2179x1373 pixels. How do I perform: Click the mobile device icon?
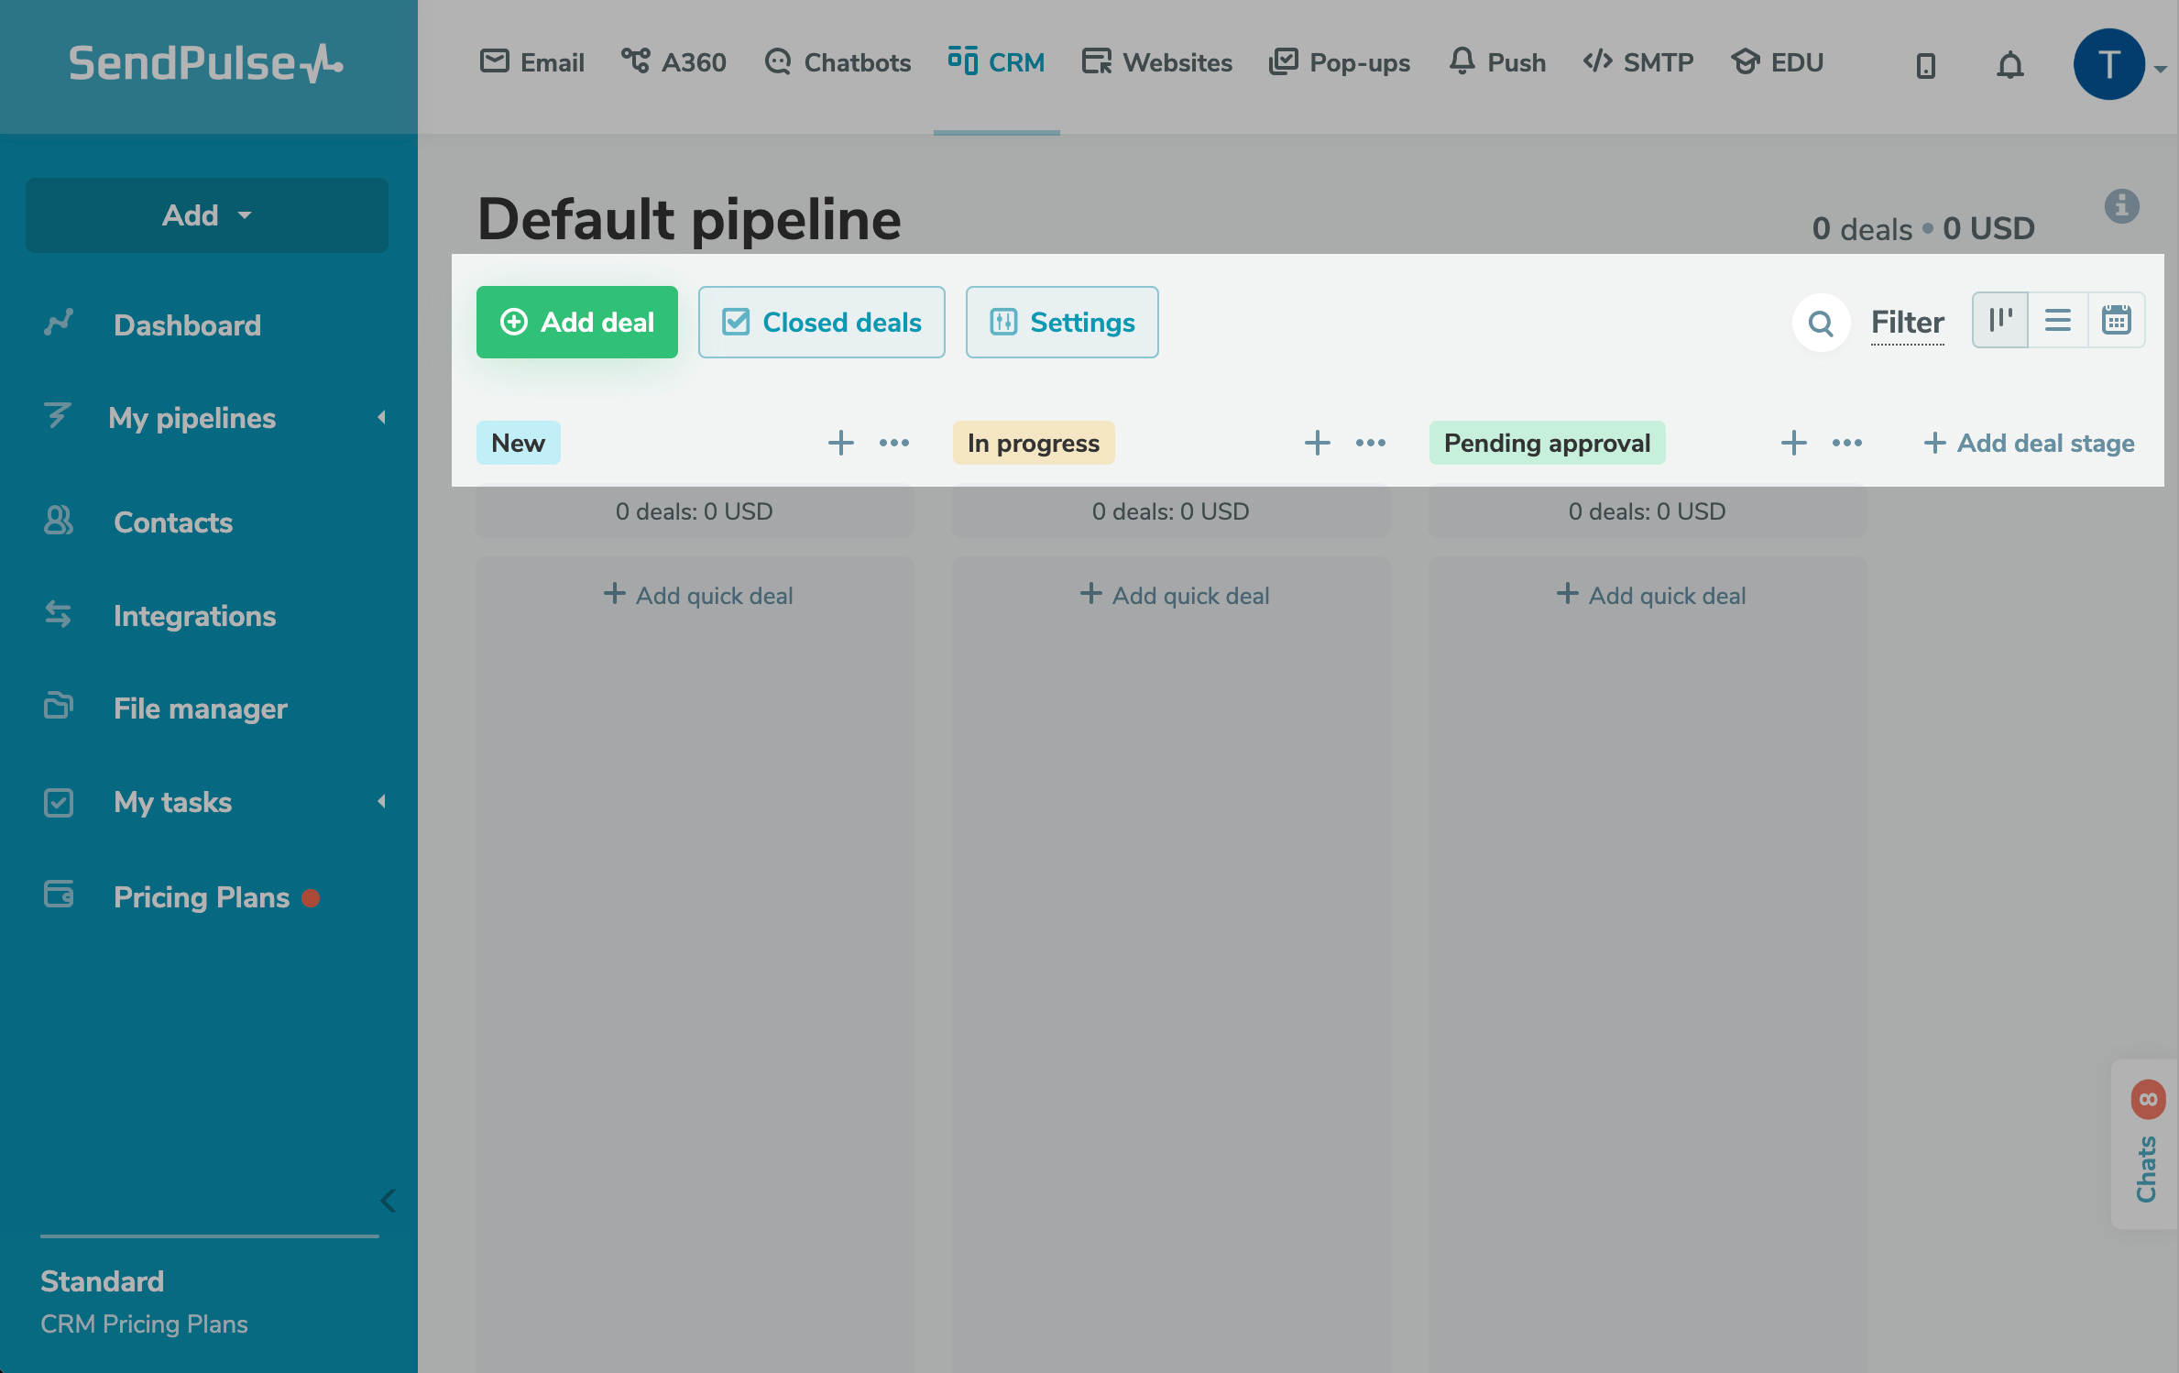[1925, 65]
